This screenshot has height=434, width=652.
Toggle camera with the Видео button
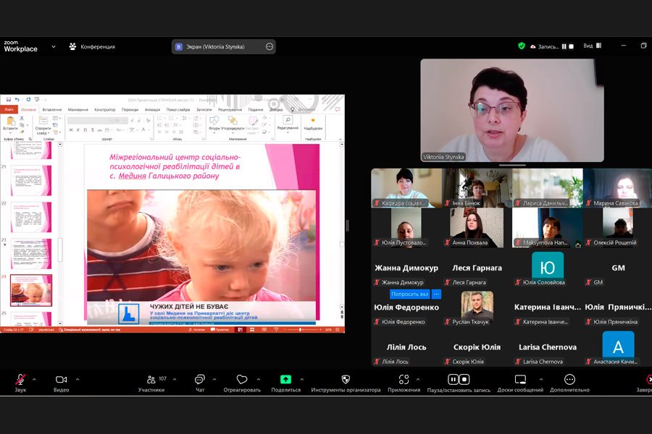(x=61, y=380)
